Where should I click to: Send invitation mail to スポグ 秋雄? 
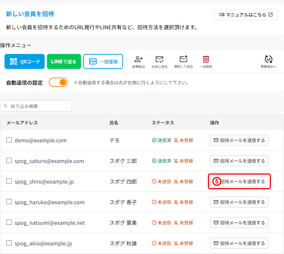239,244
